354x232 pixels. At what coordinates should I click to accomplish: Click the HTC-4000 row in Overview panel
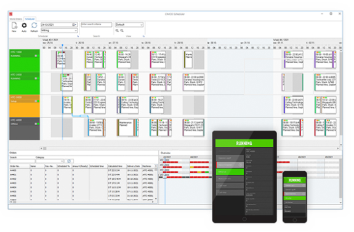click(185, 177)
